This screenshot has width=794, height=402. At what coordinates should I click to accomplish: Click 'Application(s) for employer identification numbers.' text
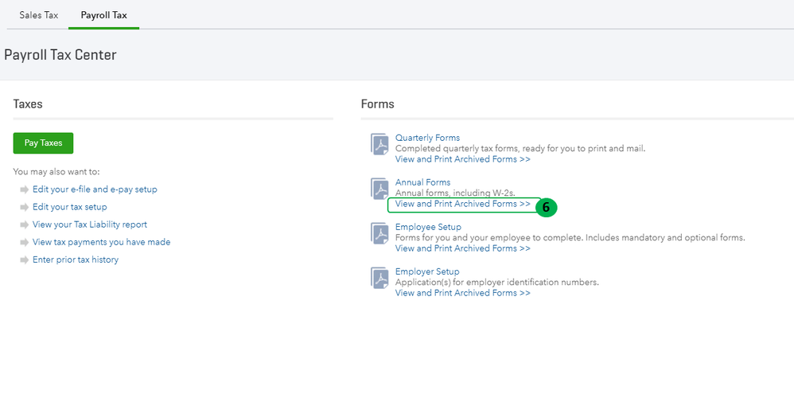496,283
